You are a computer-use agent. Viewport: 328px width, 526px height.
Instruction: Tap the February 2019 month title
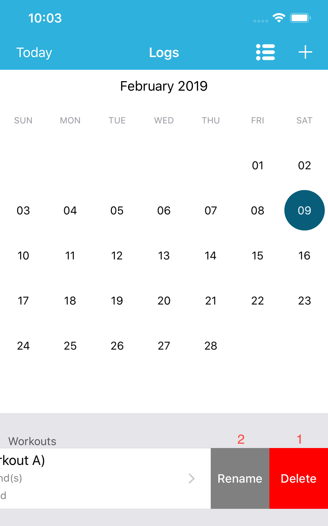click(x=164, y=86)
